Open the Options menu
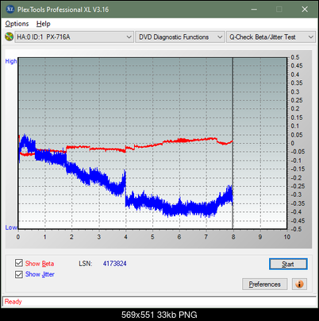319x321 pixels. point(17,24)
